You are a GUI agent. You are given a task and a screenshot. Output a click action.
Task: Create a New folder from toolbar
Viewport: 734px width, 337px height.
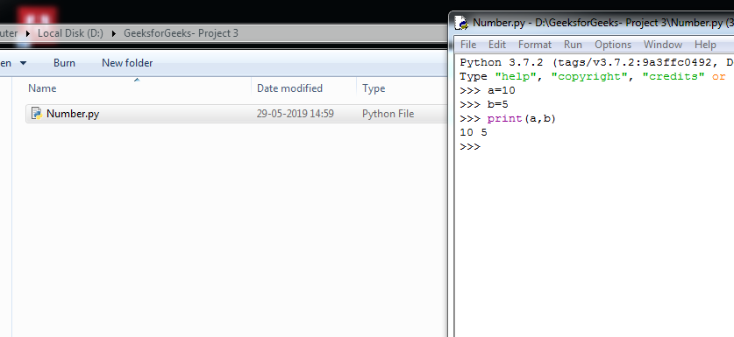tap(127, 63)
